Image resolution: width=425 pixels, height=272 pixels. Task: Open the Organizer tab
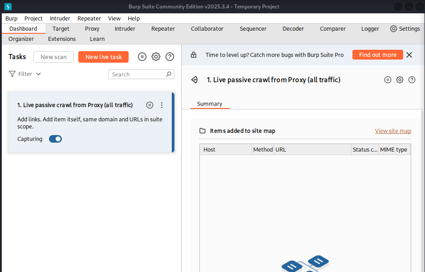pyautogui.click(x=21, y=39)
